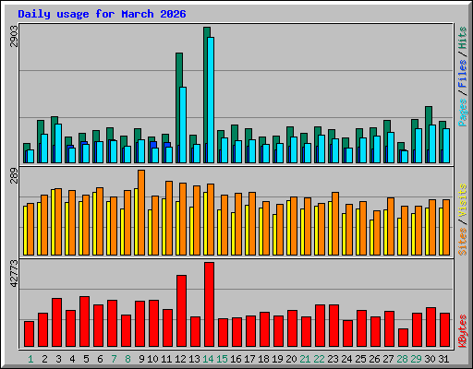Select the cyan pages bar for day 30
473x369 pixels.
(432, 144)
